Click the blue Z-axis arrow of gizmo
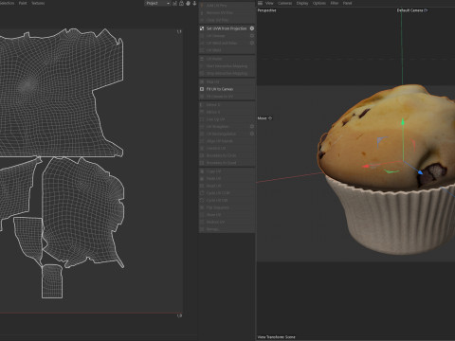 click(419, 172)
